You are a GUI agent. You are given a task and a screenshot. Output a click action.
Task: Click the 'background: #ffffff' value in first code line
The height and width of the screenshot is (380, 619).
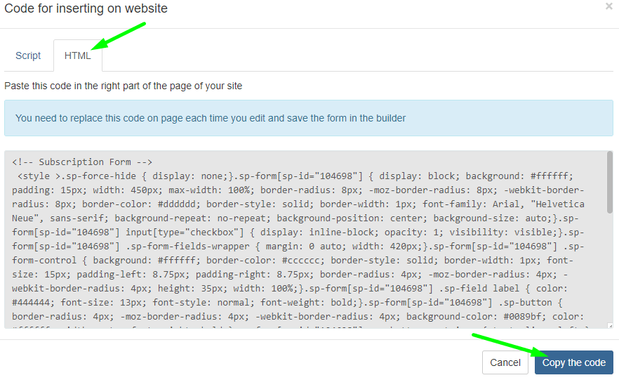pyautogui.click(x=519, y=176)
